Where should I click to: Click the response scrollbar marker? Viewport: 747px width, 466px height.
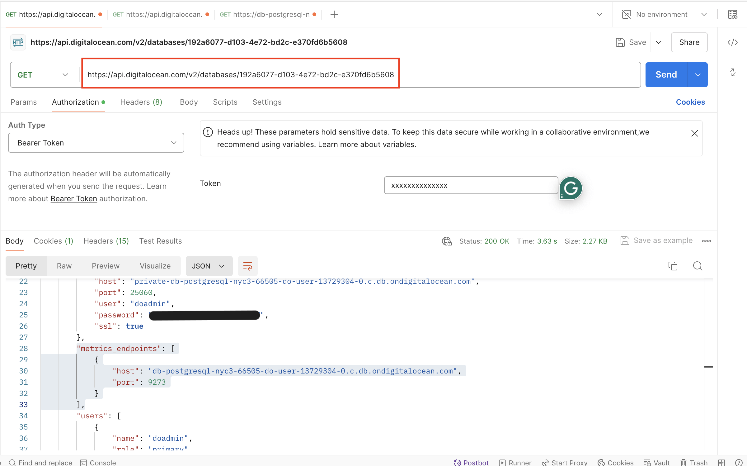(708, 367)
